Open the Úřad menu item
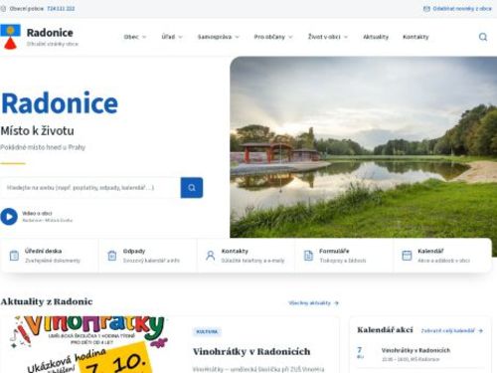Image resolution: width=497 pixels, height=373 pixels. coord(168,37)
